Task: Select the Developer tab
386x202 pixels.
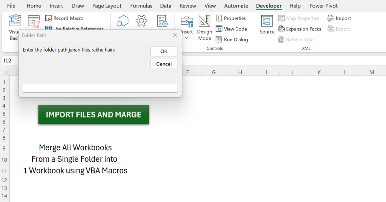Action: point(268,6)
